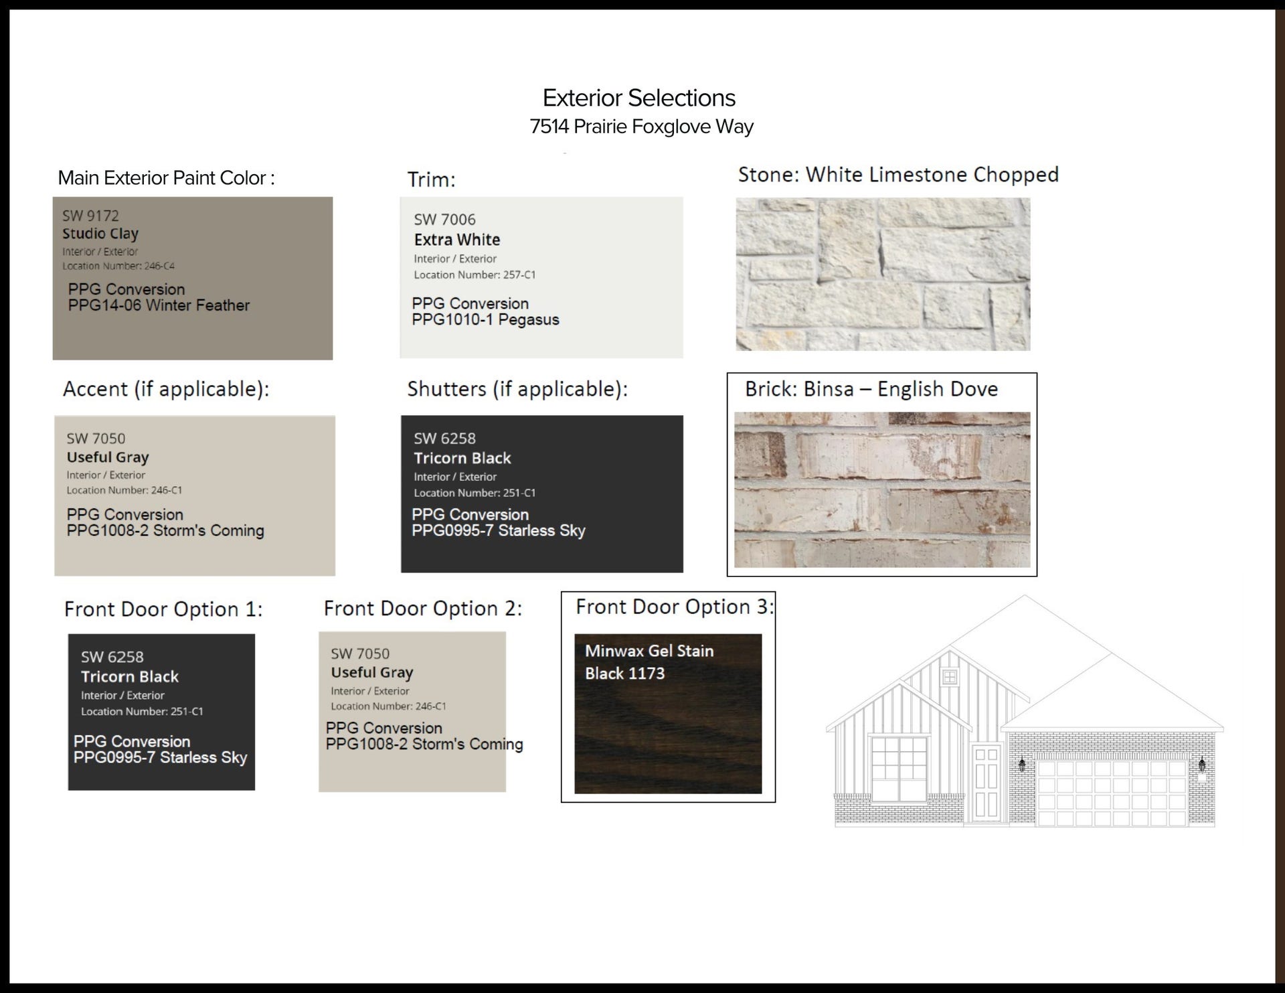Click the Studio Clay SW 9172 swatch
The image size is (1285, 993).
tap(193, 278)
